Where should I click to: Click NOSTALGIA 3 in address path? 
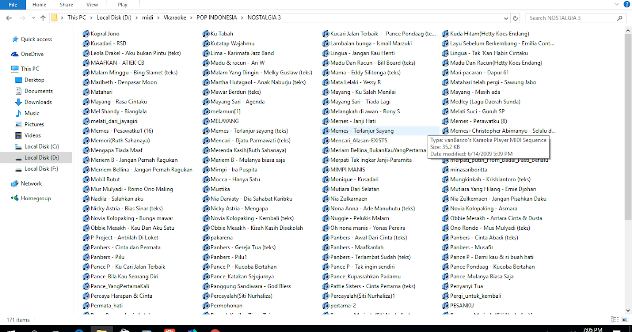pos(264,17)
